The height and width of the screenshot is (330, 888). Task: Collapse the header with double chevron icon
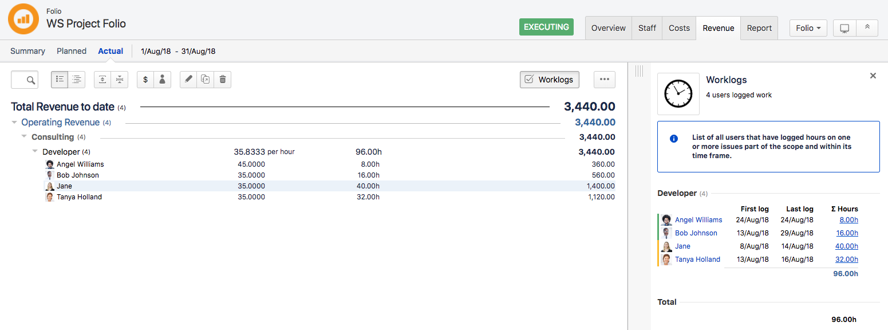pos(867,28)
